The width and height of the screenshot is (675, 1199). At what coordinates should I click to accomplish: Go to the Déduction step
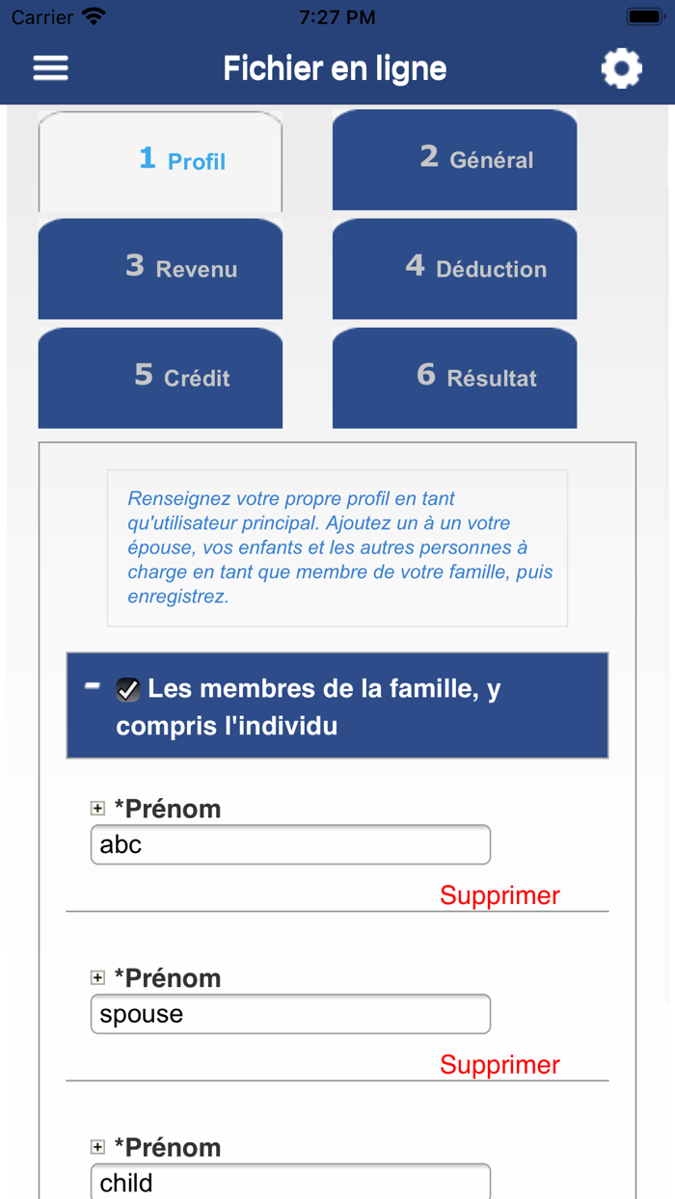click(453, 269)
